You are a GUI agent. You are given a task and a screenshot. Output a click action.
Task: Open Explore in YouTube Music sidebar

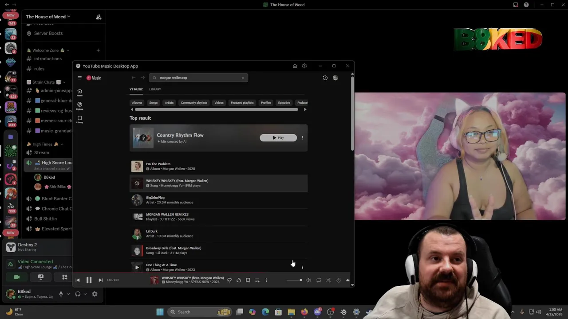(79, 106)
